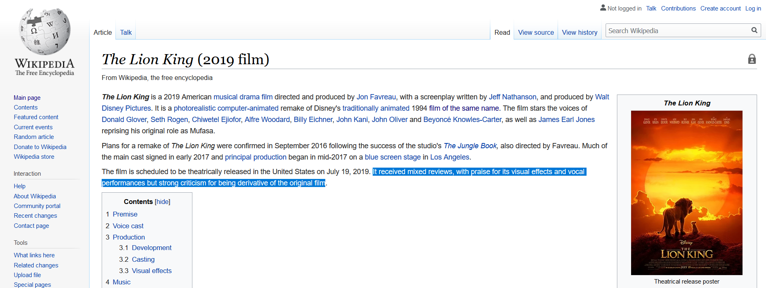Click Create account in the top bar
This screenshot has width=766, height=288.
click(x=720, y=8)
